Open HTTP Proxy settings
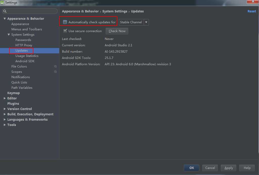 pos(24,45)
